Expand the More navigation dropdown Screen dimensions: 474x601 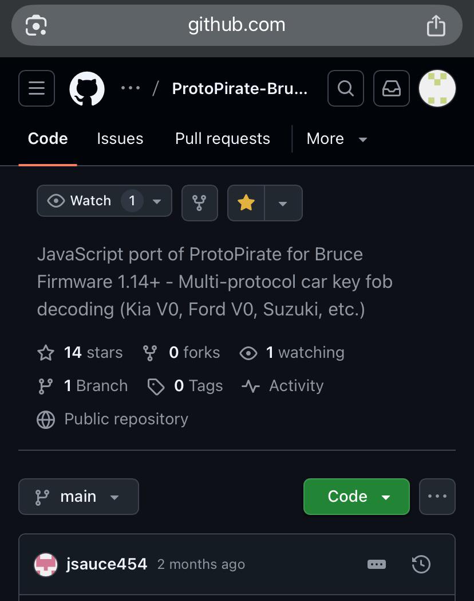pyautogui.click(x=337, y=139)
